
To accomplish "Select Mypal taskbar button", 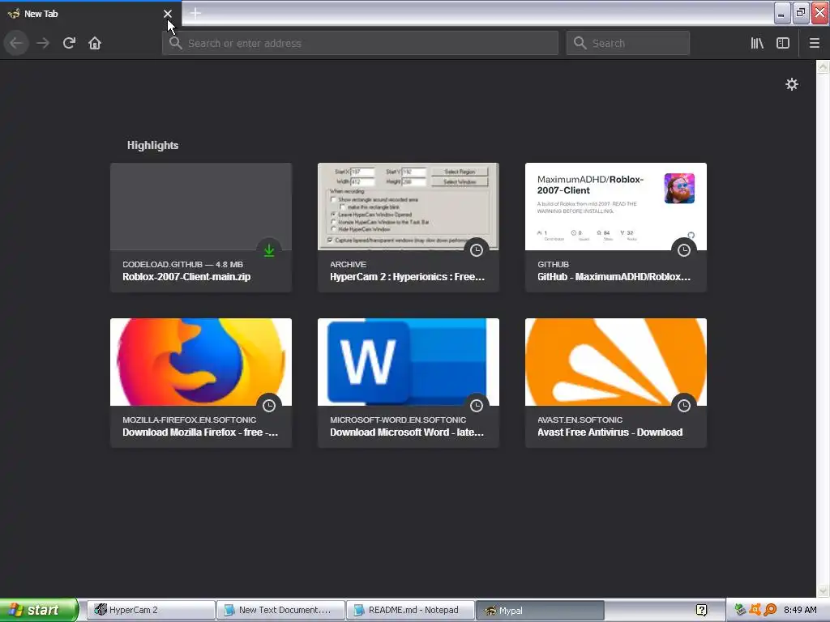I will click(540, 610).
